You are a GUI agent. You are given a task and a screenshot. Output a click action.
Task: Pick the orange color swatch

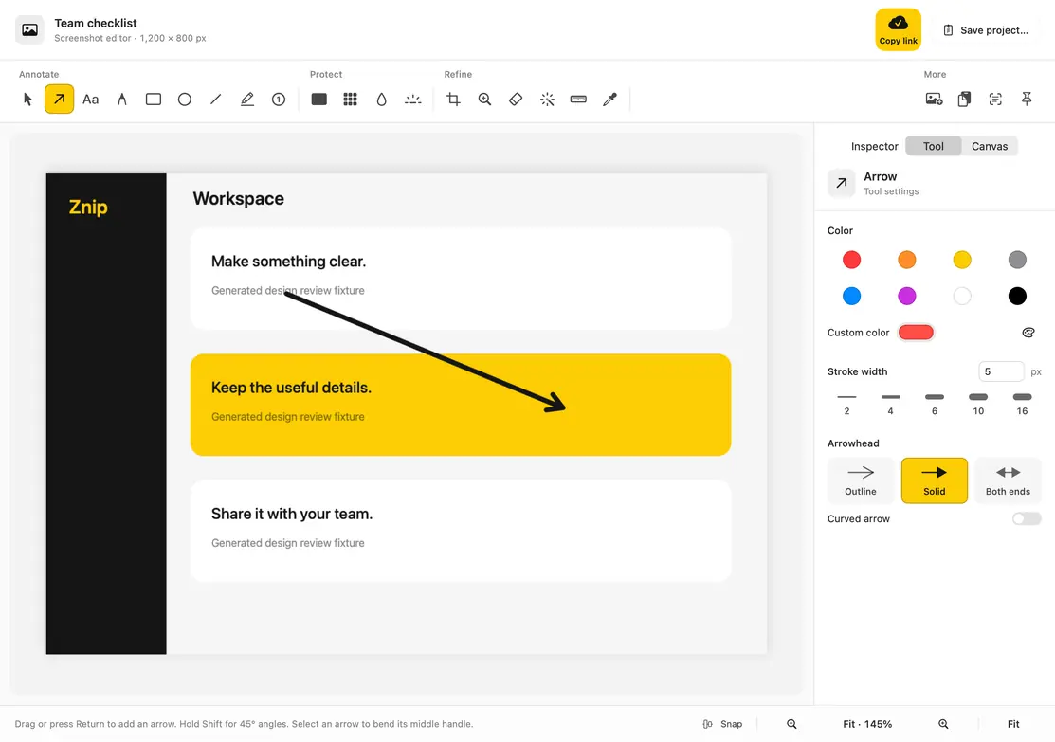pyautogui.click(x=907, y=260)
